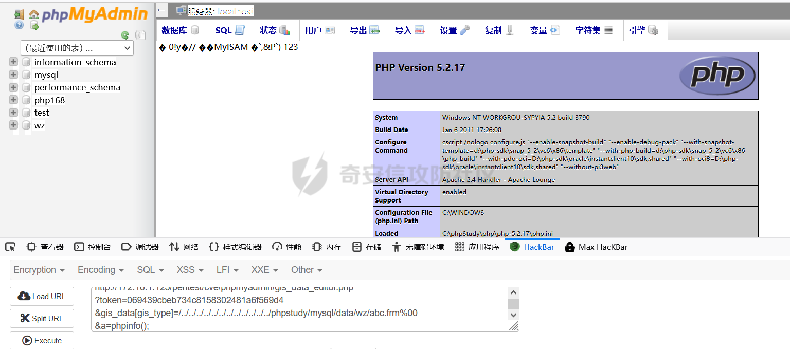Open the 内存 (Memory) devtools tab
790x349 pixels.
click(x=327, y=247)
